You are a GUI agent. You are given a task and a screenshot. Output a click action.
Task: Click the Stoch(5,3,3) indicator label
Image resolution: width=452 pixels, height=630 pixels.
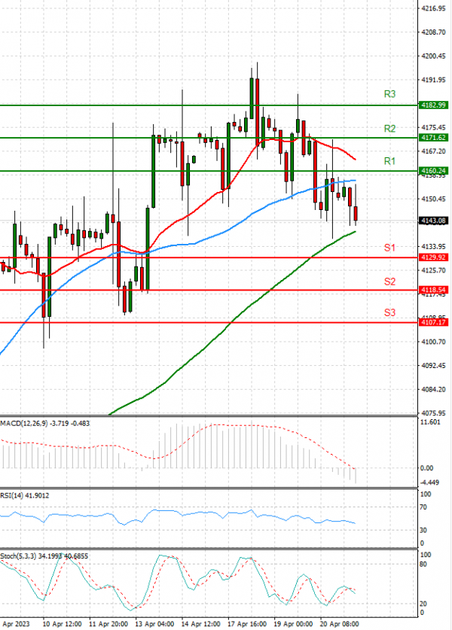pyautogui.click(x=44, y=556)
